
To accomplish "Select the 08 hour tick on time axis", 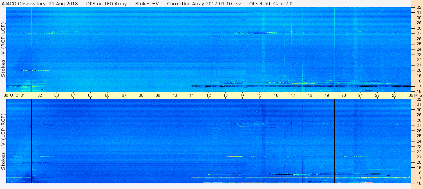I will pos(141,95).
